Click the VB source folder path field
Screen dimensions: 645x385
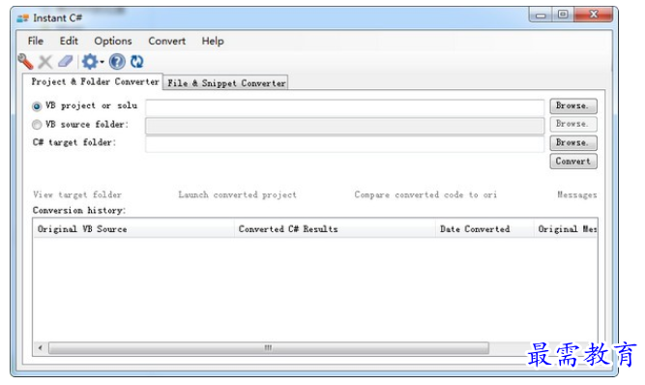coord(344,126)
